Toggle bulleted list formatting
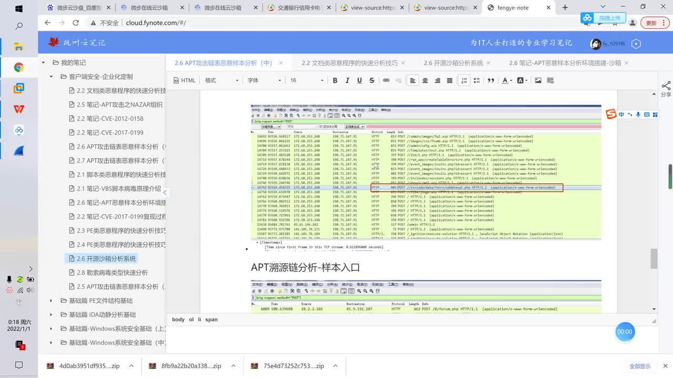 [476, 80]
